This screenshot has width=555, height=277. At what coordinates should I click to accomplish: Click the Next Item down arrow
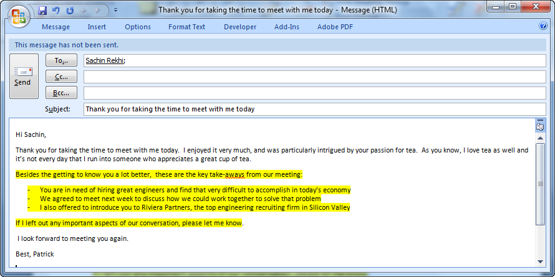click(98, 11)
